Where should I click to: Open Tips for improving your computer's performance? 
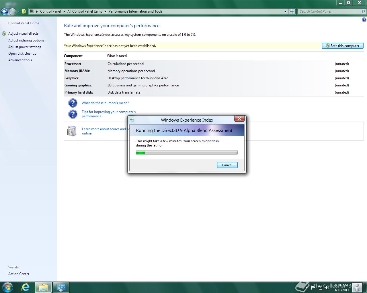(x=109, y=114)
